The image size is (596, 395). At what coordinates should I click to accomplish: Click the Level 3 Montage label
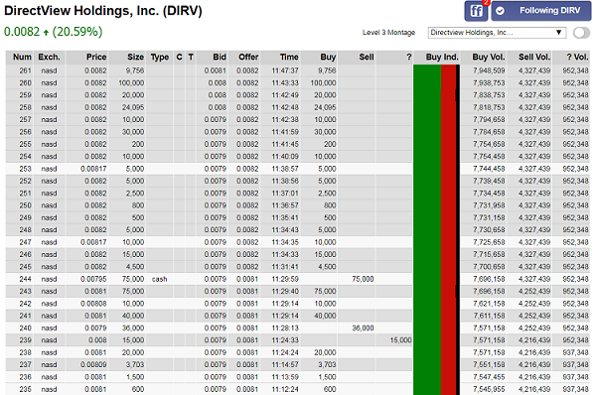pos(388,33)
